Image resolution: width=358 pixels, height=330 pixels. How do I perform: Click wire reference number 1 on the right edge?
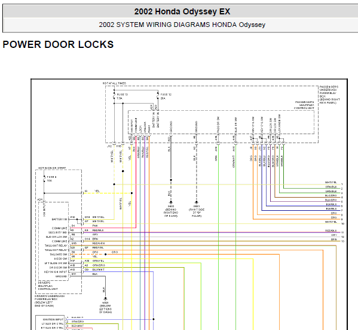coord(342,184)
